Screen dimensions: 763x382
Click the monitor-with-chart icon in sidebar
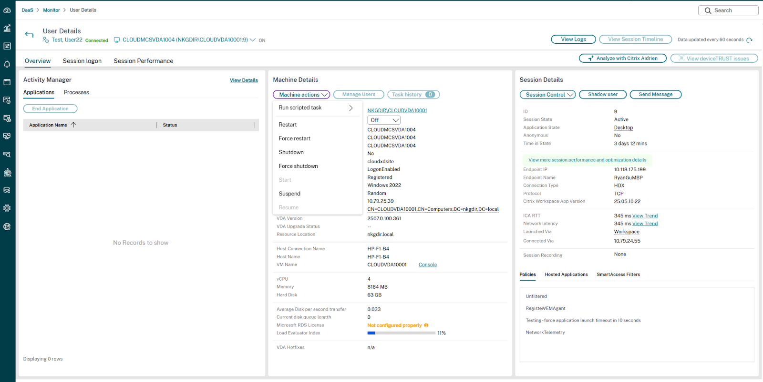[x=7, y=136]
